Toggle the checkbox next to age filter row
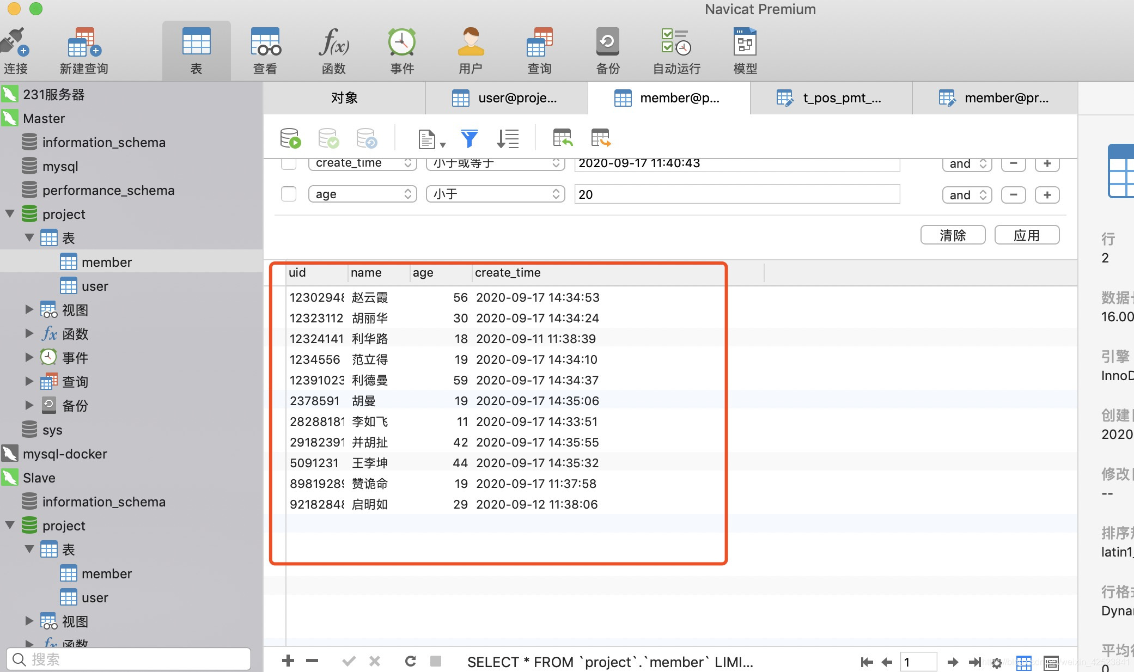The height and width of the screenshot is (672, 1134). click(289, 194)
